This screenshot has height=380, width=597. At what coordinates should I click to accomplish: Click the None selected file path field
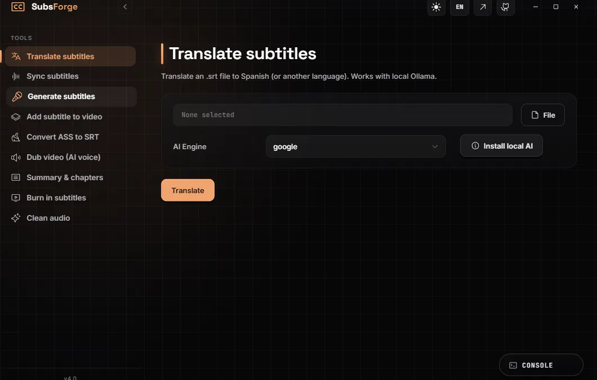pyautogui.click(x=342, y=115)
